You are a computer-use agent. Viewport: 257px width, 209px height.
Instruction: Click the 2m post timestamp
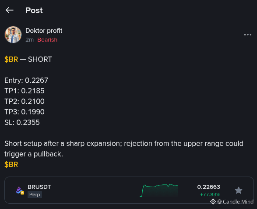[29, 40]
